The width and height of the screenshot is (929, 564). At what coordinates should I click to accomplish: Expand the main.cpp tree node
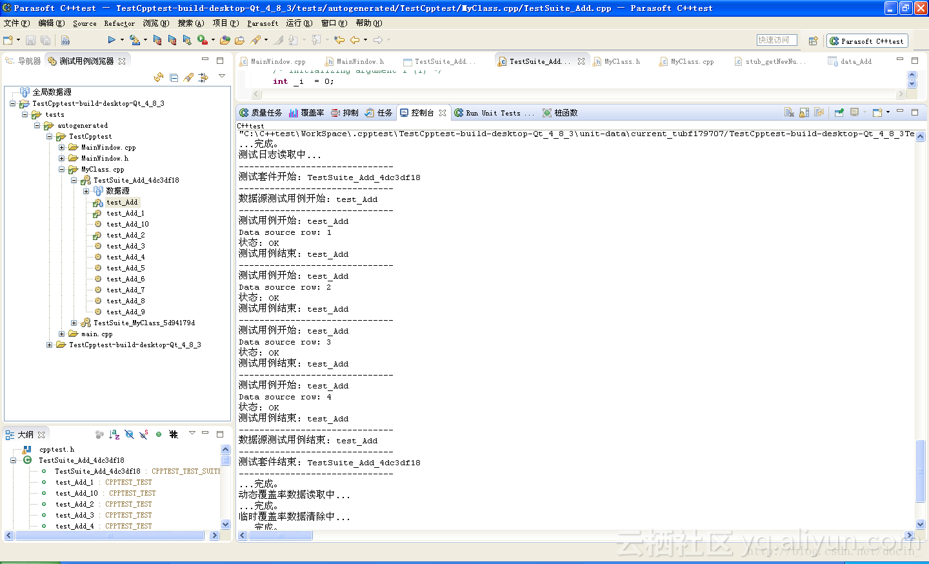(x=62, y=334)
